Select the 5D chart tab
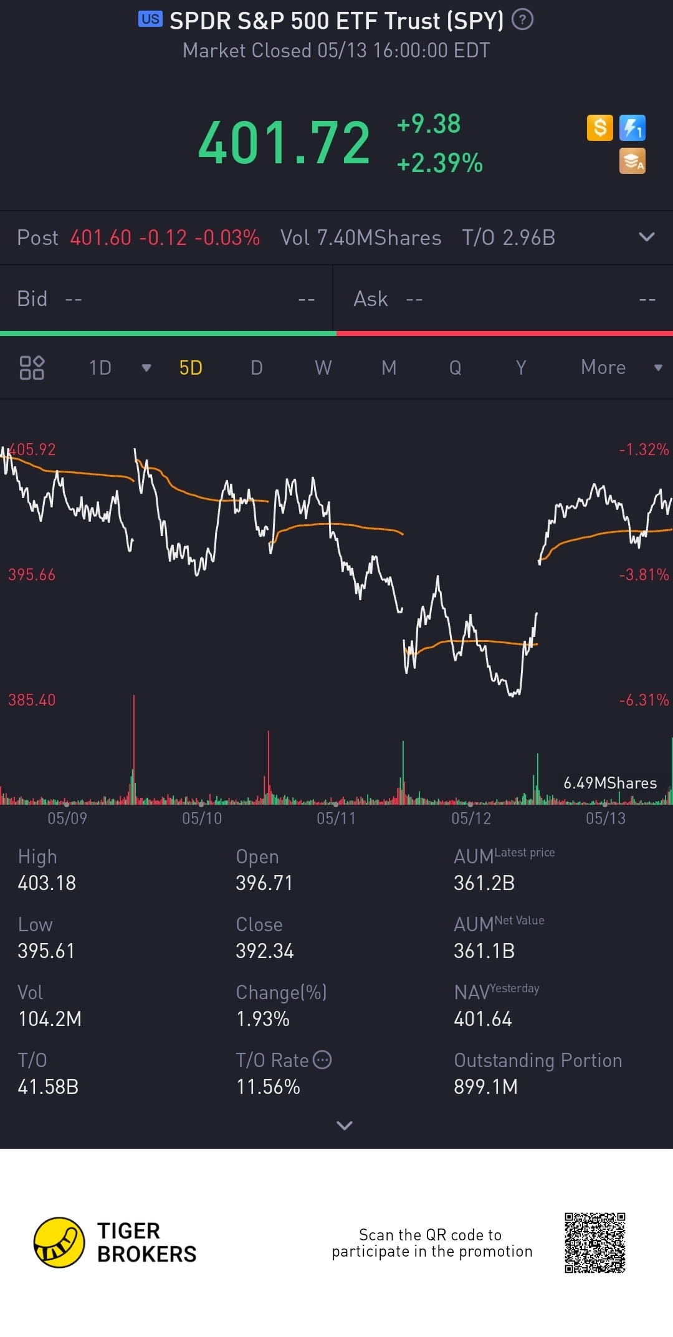Viewport: 673px width, 1337px height. 191,368
